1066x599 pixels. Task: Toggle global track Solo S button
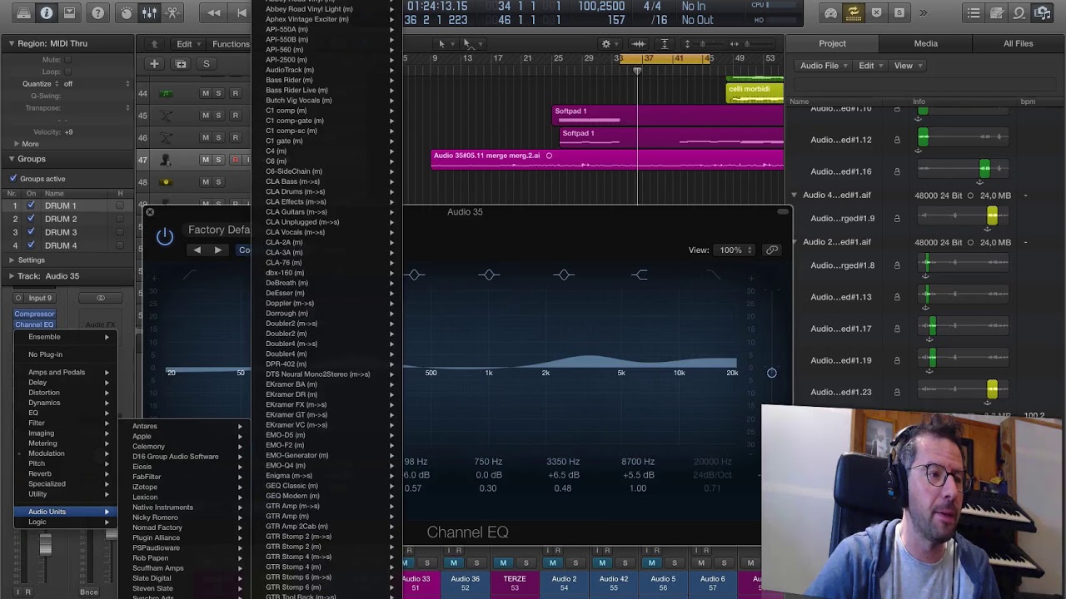[x=207, y=64]
